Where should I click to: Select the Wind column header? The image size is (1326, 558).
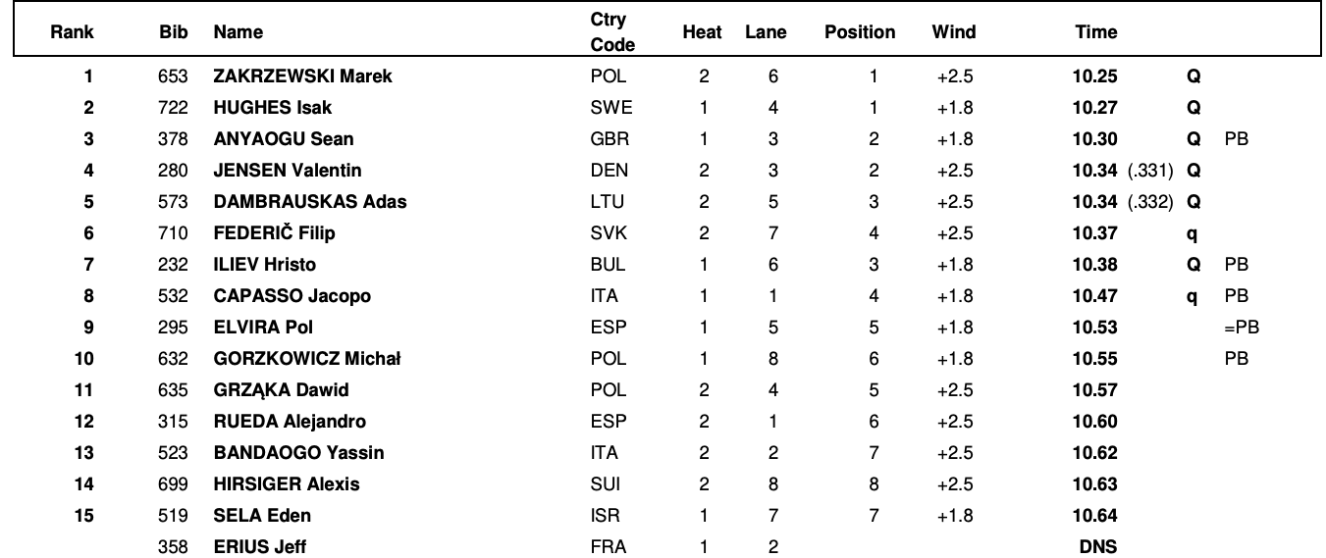(953, 32)
